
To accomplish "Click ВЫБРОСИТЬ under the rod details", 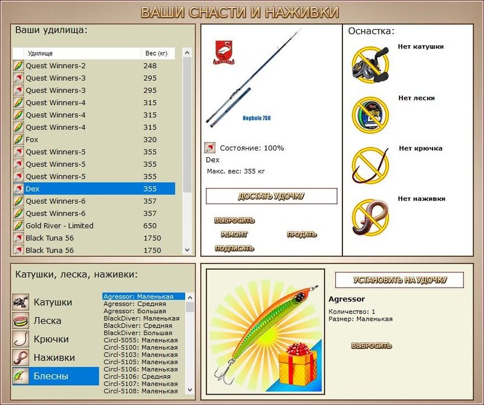I will click(x=234, y=220).
